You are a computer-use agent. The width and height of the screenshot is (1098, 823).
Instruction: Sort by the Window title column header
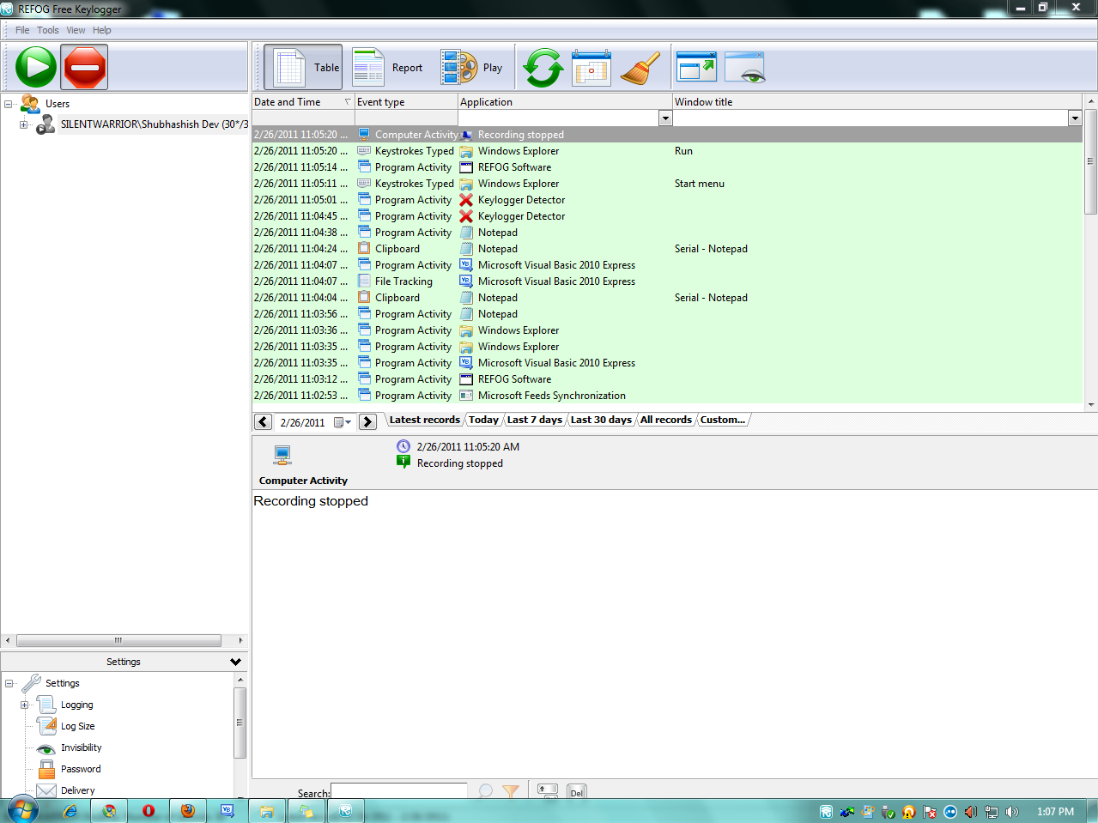[877, 102]
